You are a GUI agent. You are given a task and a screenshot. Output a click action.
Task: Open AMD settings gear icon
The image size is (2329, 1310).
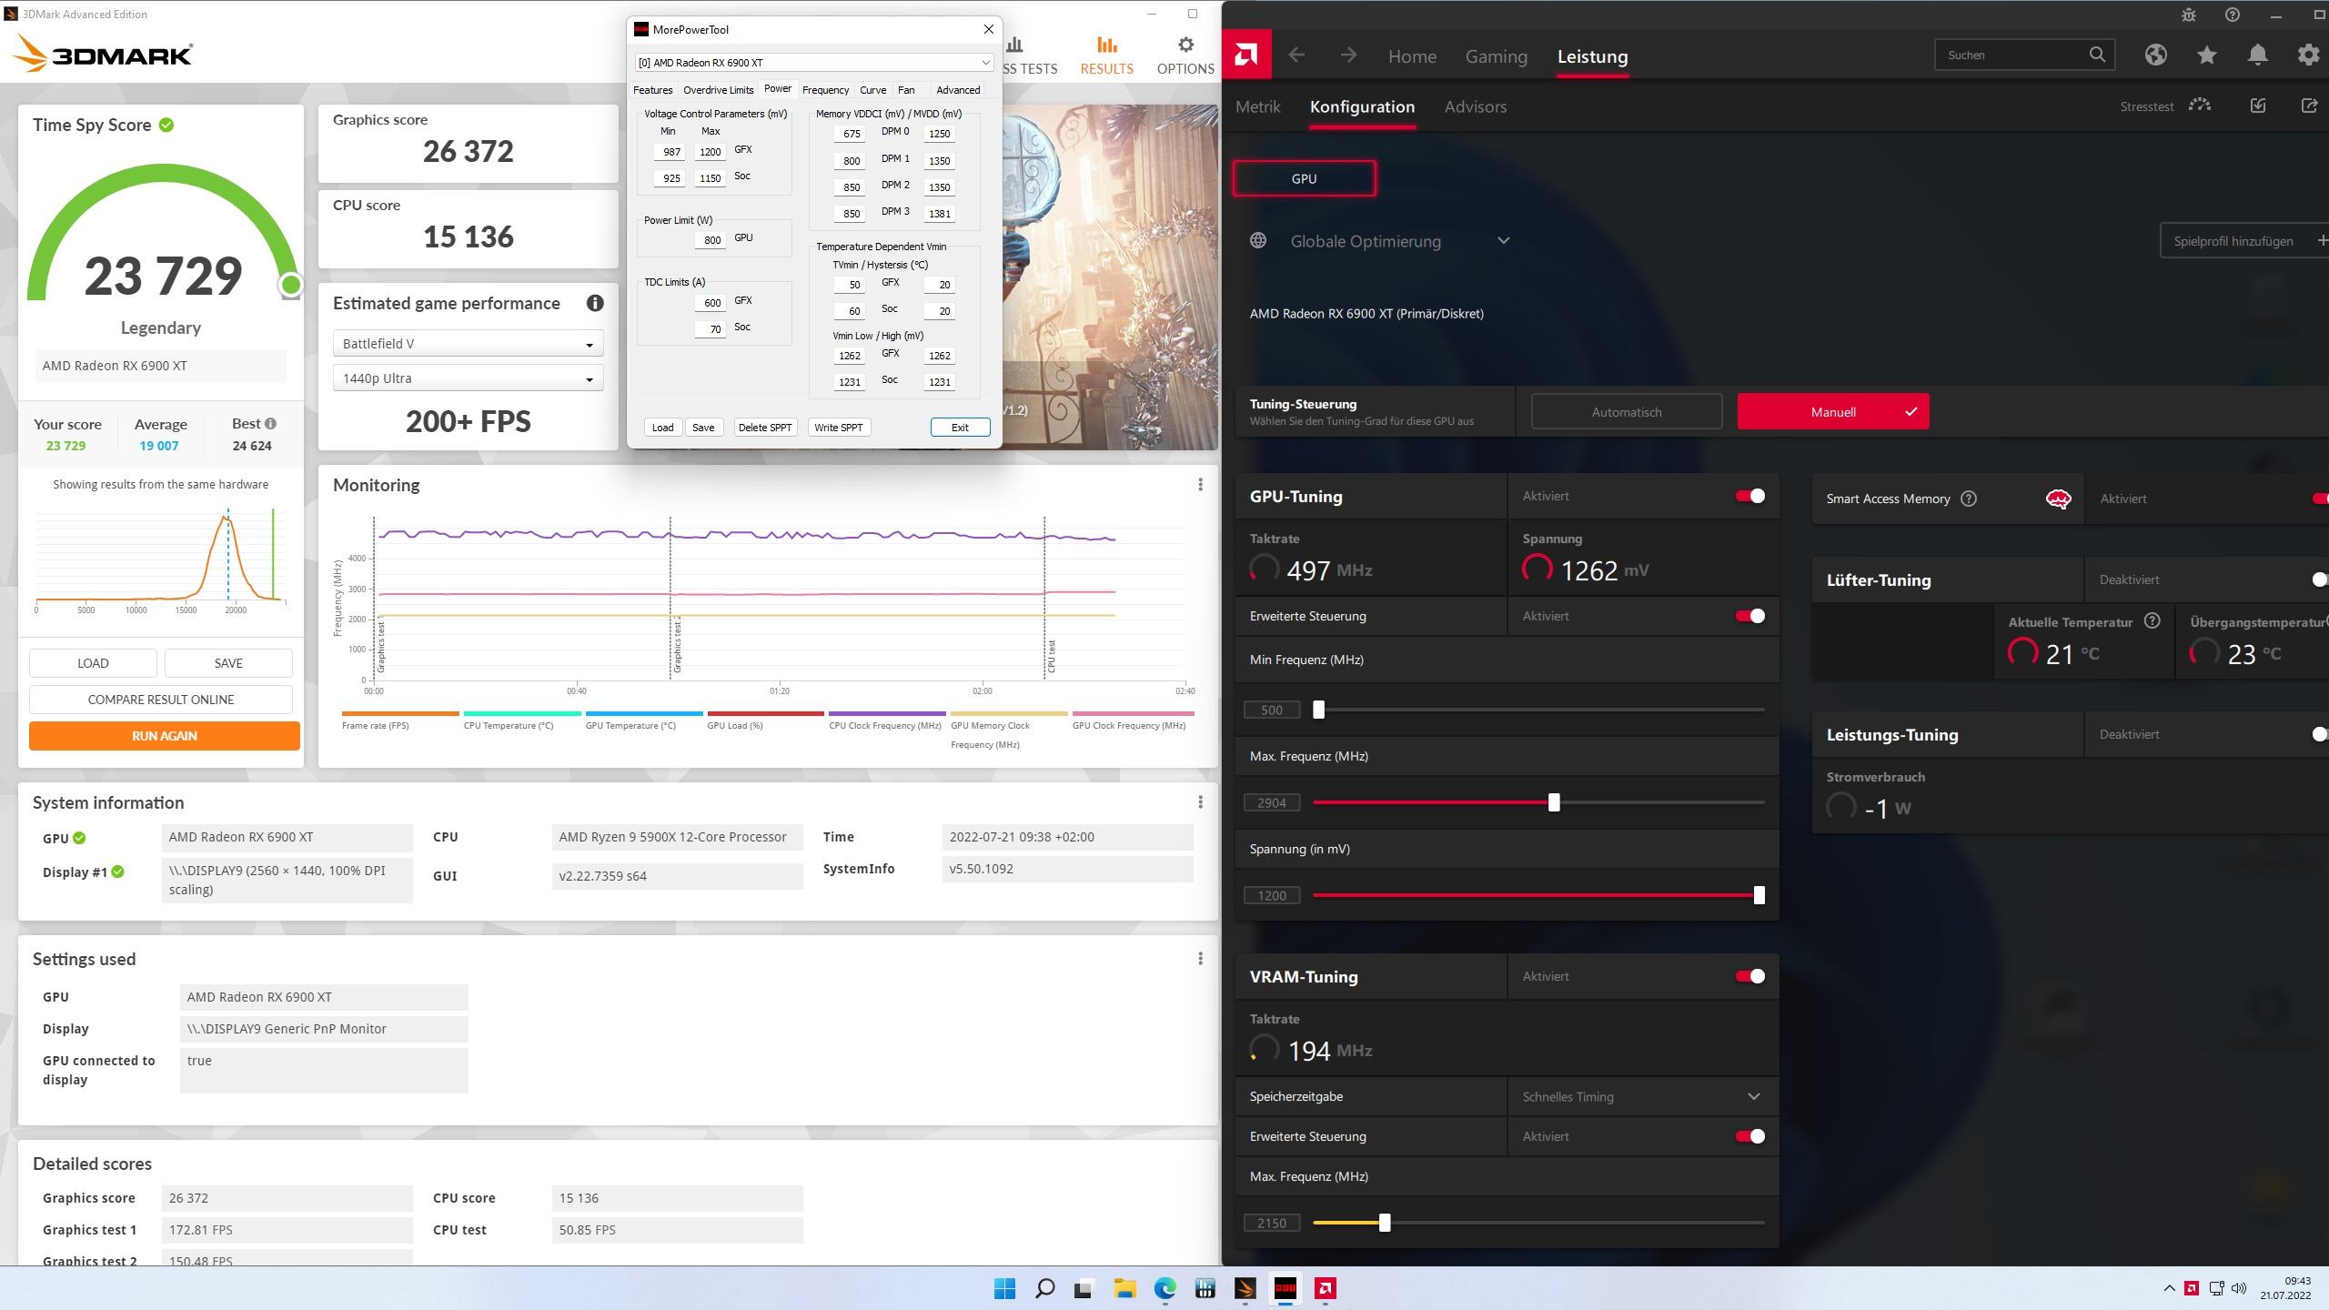(x=2308, y=55)
